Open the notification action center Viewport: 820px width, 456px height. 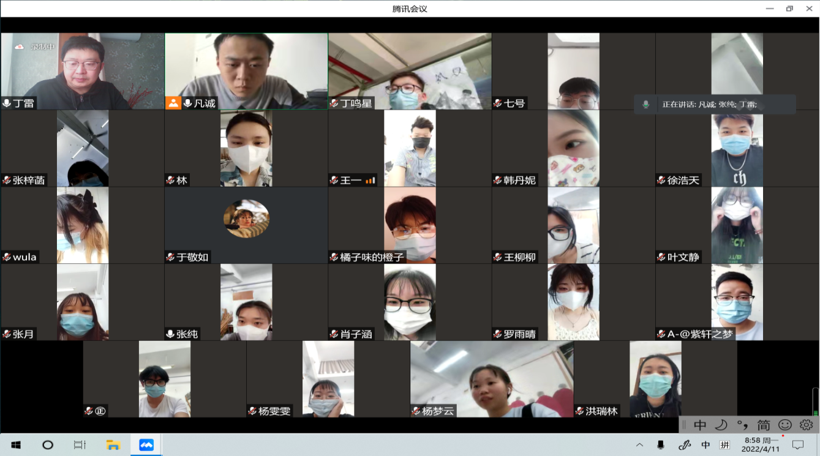pyautogui.click(x=798, y=445)
